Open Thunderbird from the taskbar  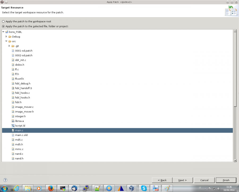[74, 188]
